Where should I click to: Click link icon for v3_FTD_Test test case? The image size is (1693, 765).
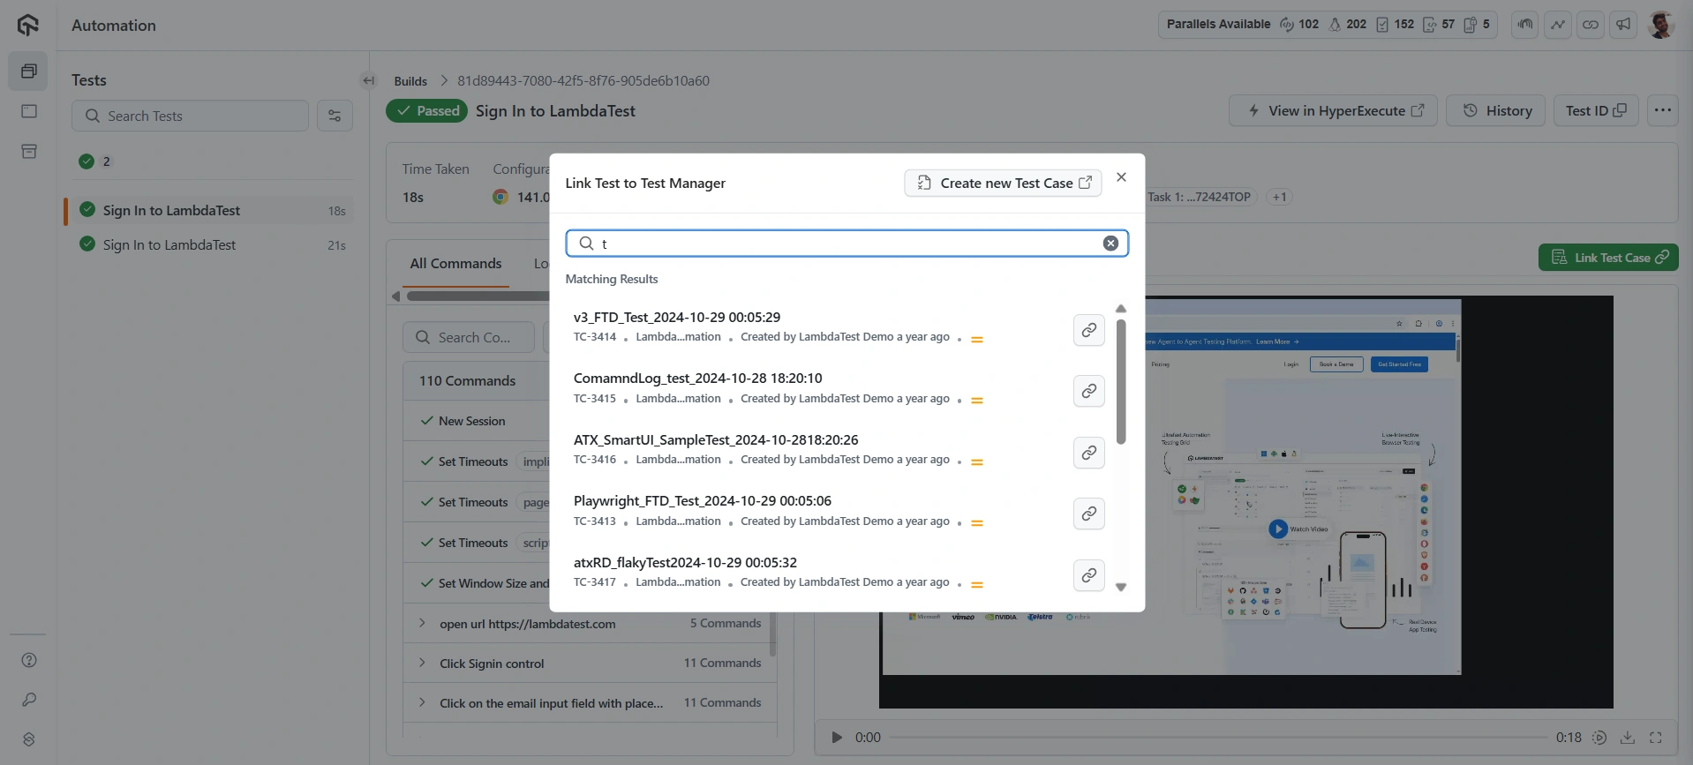tap(1088, 330)
